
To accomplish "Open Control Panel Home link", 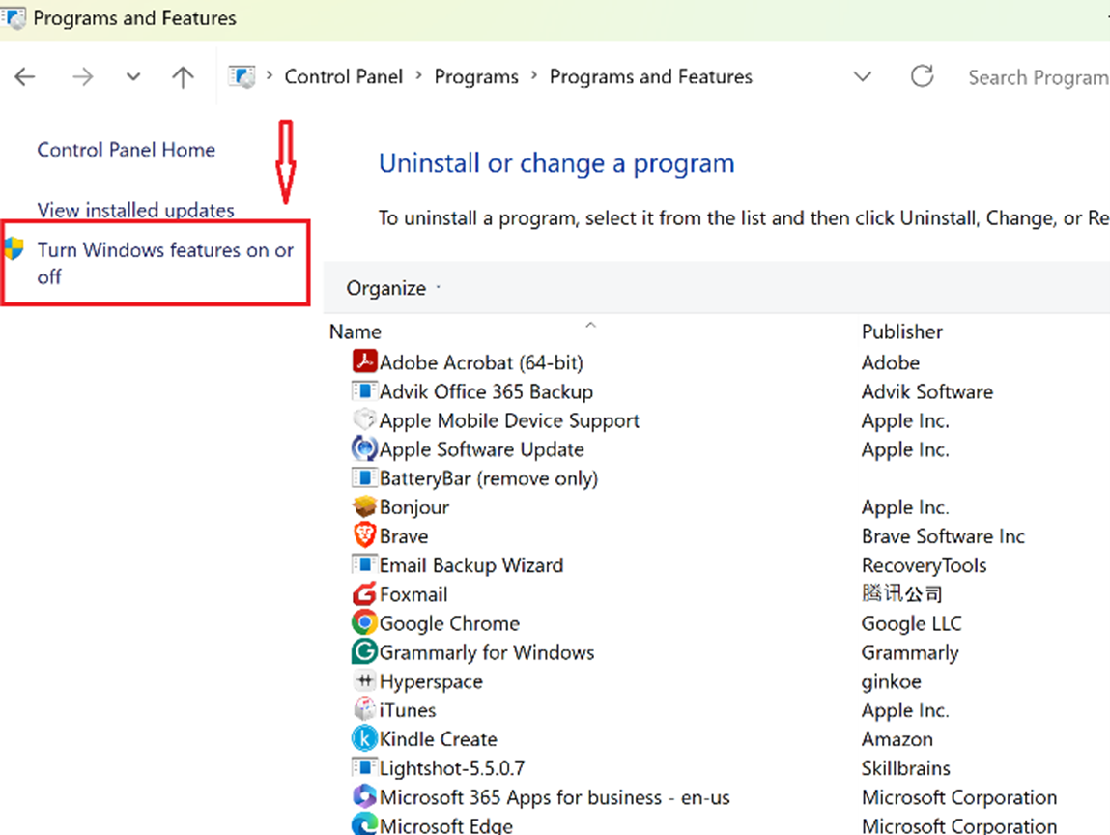I will (x=126, y=150).
